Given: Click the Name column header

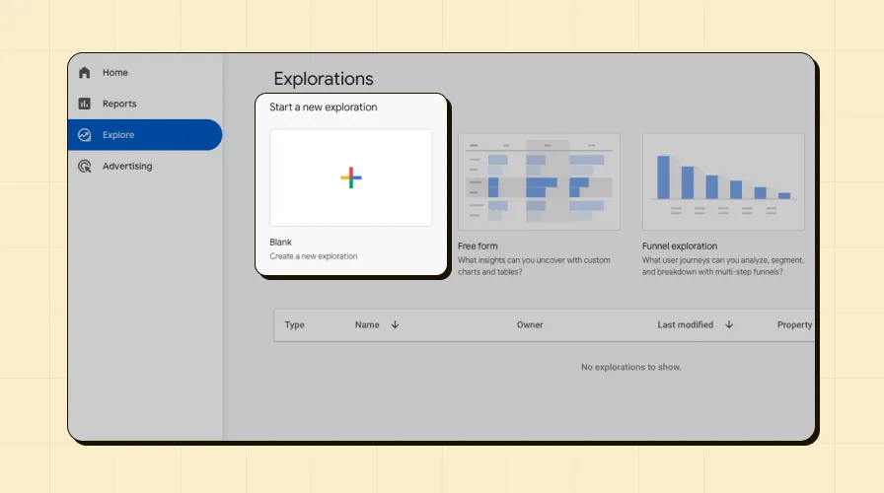Looking at the screenshot, I should pyautogui.click(x=367, y=325).
